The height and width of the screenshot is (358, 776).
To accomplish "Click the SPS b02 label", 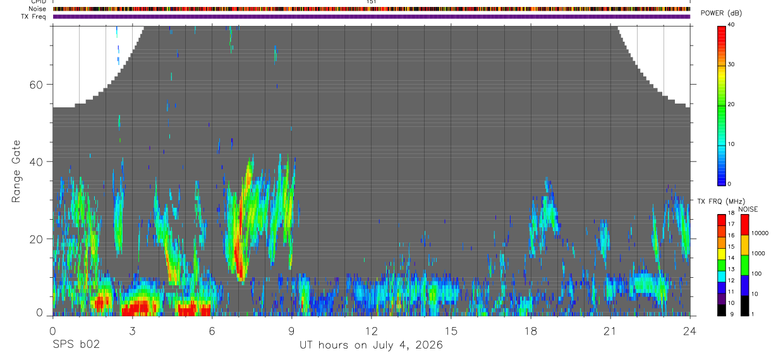I will tap(76, 345).
